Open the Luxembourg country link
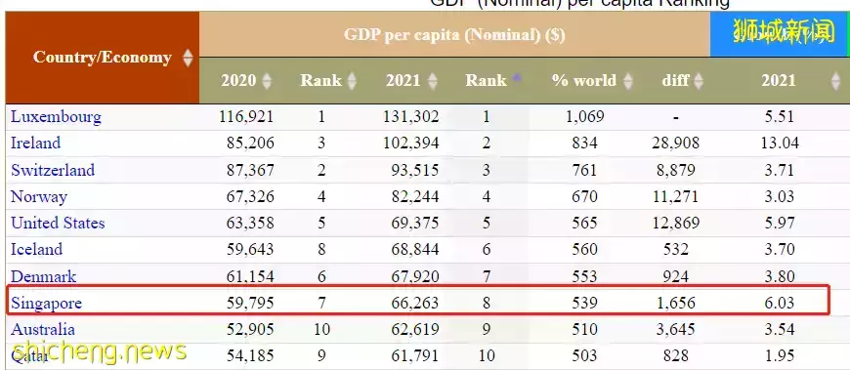850x370 pixels. [56, 117]
